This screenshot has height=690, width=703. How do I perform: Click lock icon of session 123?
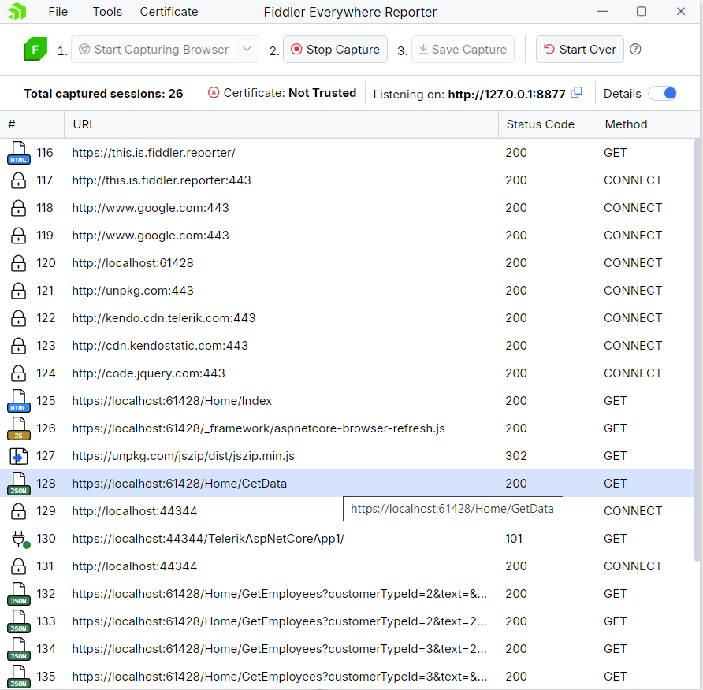point(18,346)
